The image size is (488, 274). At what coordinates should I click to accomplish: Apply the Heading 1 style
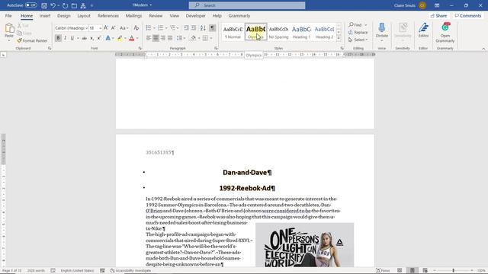point(301,32)
